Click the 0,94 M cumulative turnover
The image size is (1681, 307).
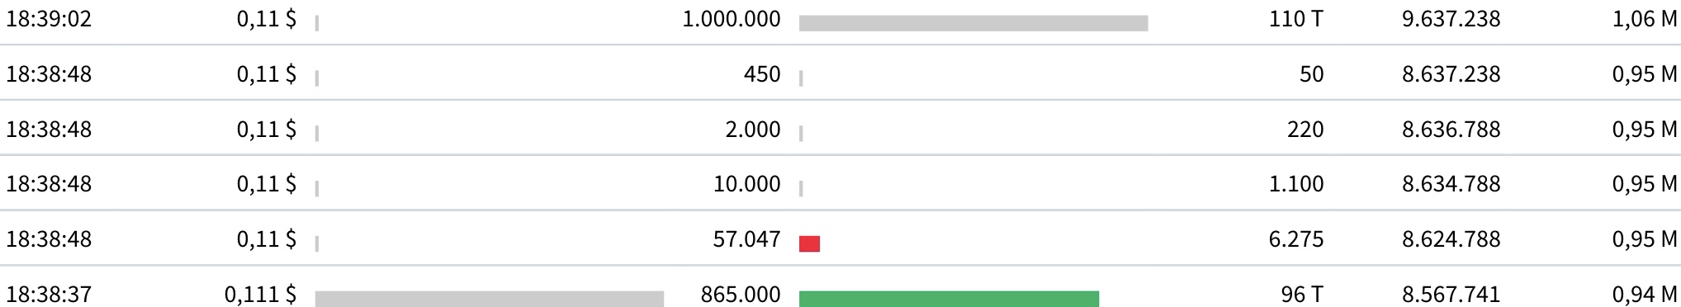click(x=1645, y=295)
